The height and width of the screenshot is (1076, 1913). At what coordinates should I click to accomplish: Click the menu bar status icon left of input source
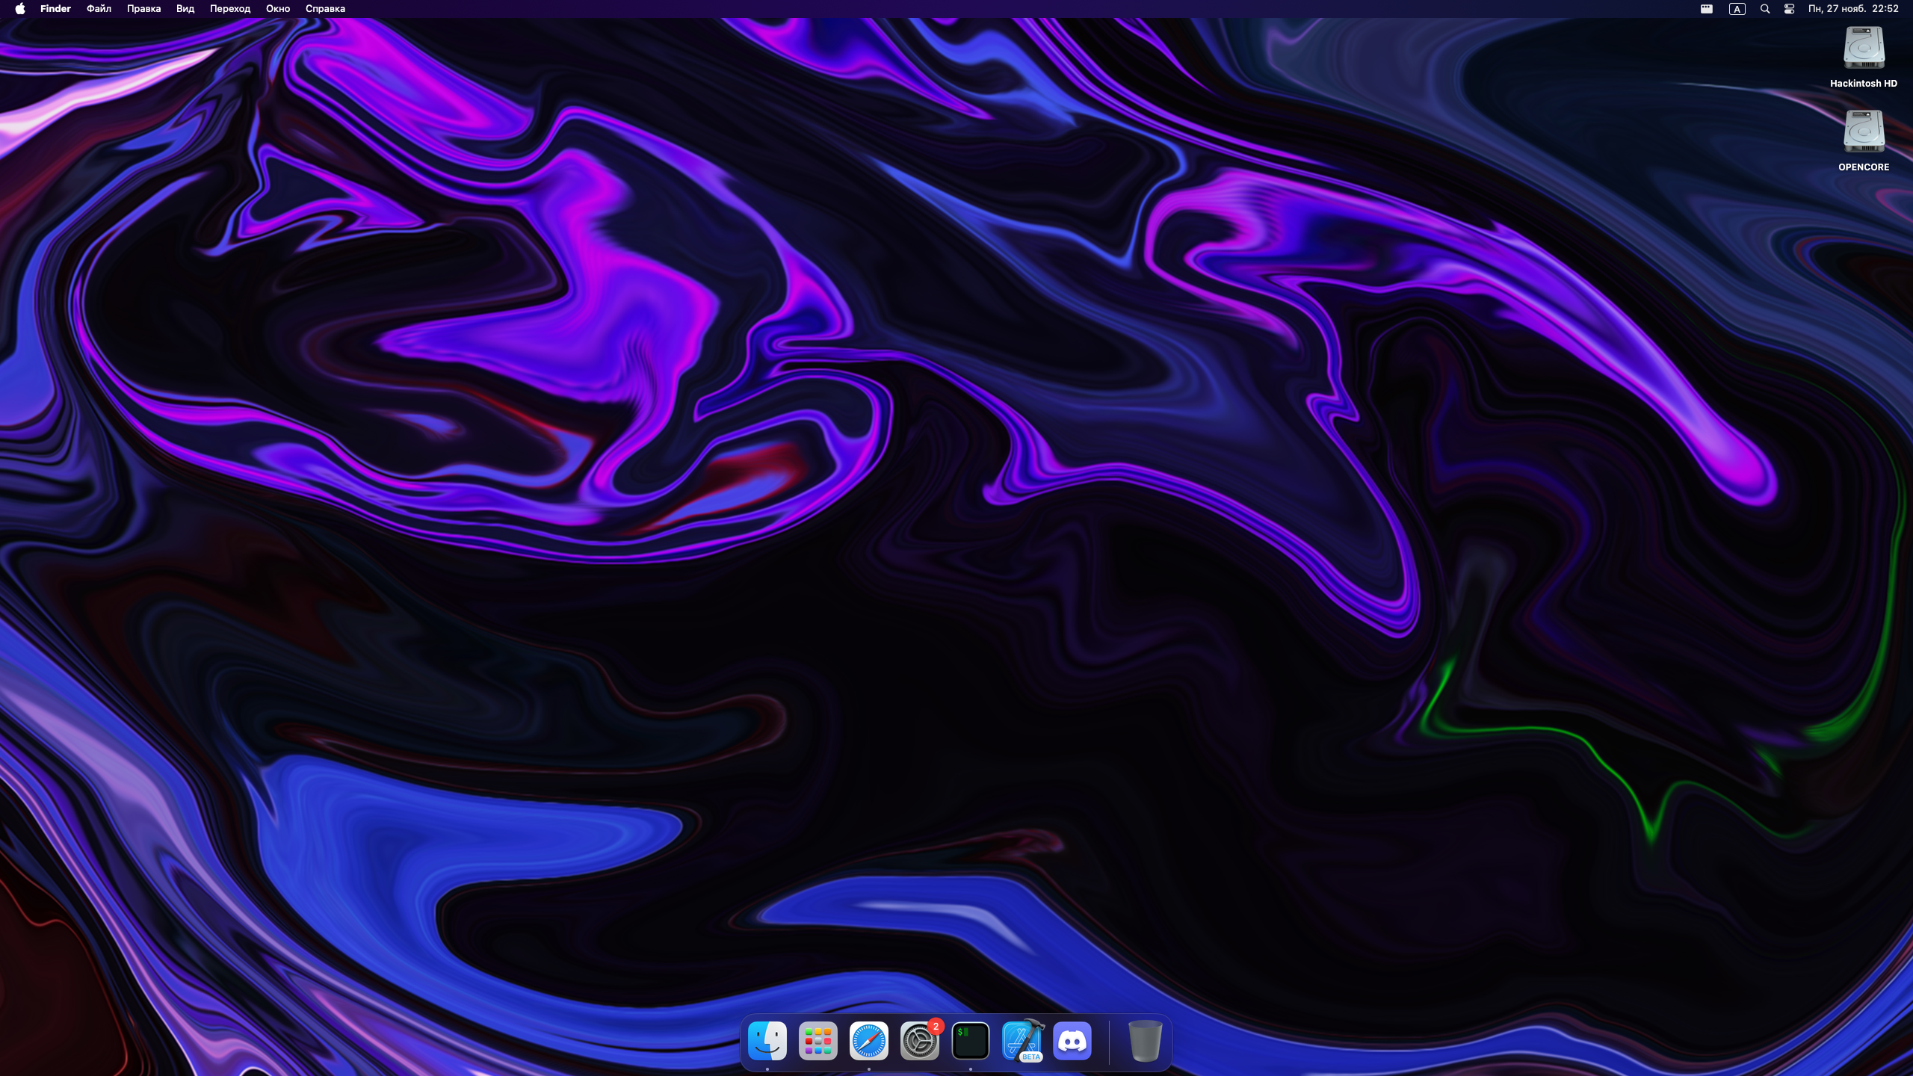point(1707,9)
